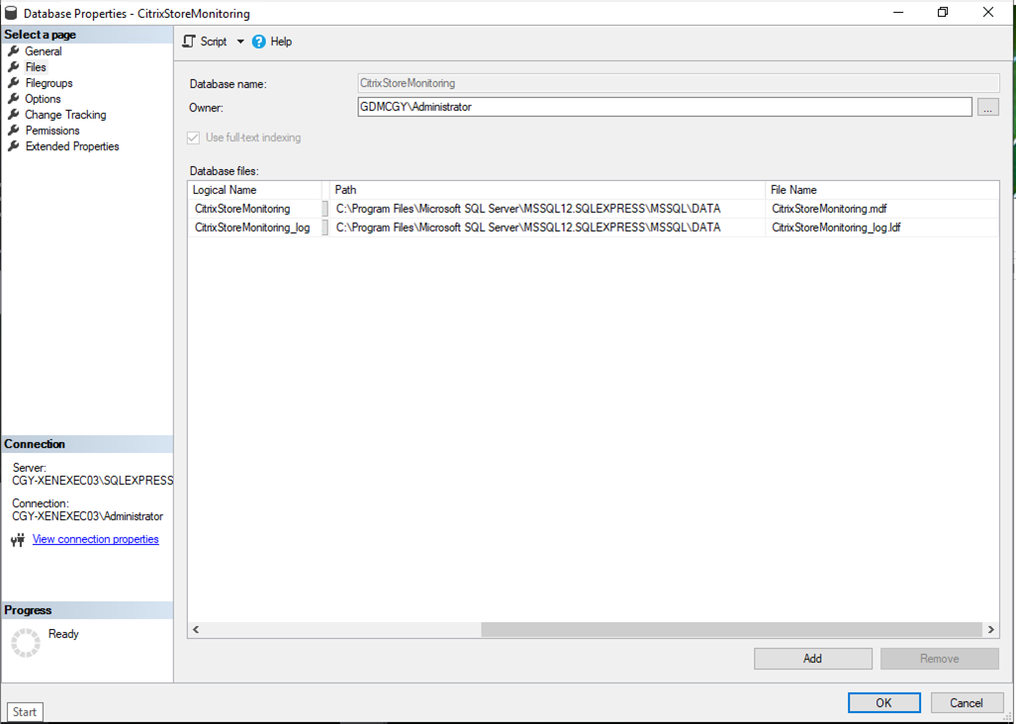1016x724 pixels.
Task: Go to the Options page
Action: [43, 99]
